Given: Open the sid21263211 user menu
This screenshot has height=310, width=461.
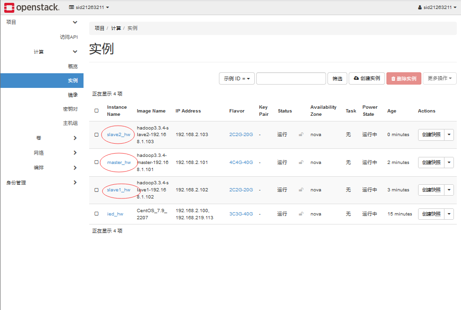Looking at the screenshot, I should [x=437, y=8].
